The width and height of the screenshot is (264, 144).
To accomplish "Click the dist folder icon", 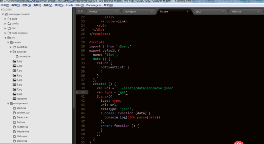I will (x=9, y=28).
